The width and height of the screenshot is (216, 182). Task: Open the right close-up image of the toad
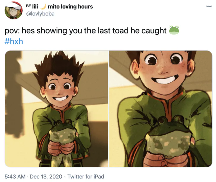pyautogui.click(x=160, y=109)
